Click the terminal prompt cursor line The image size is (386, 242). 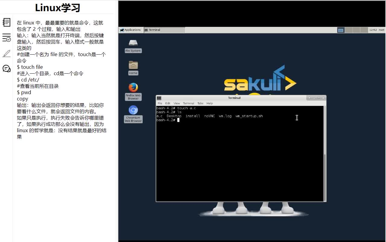[x=168, y=120]
